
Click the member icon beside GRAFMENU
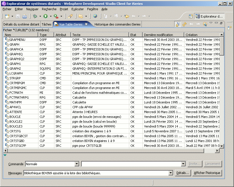pyautogui.click(x=7, y=39)
